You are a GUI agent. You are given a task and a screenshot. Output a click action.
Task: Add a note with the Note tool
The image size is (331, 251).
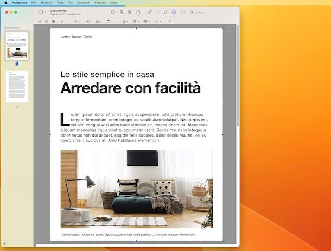tap(109, 21)
